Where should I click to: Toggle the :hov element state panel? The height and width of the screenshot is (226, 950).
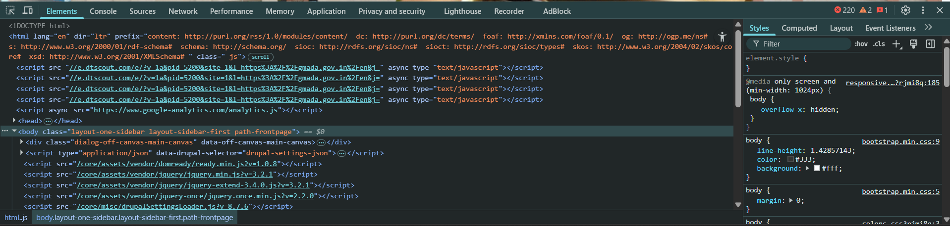[x=861, y=44]
